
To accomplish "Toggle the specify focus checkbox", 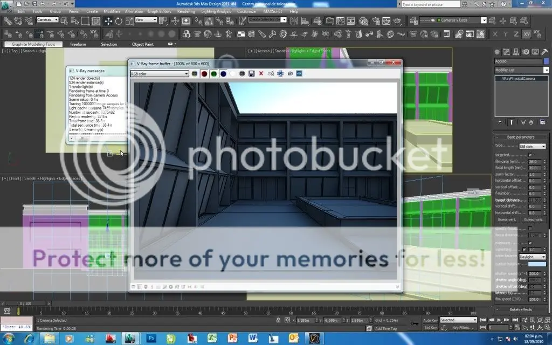I will [x=530, y=229].
